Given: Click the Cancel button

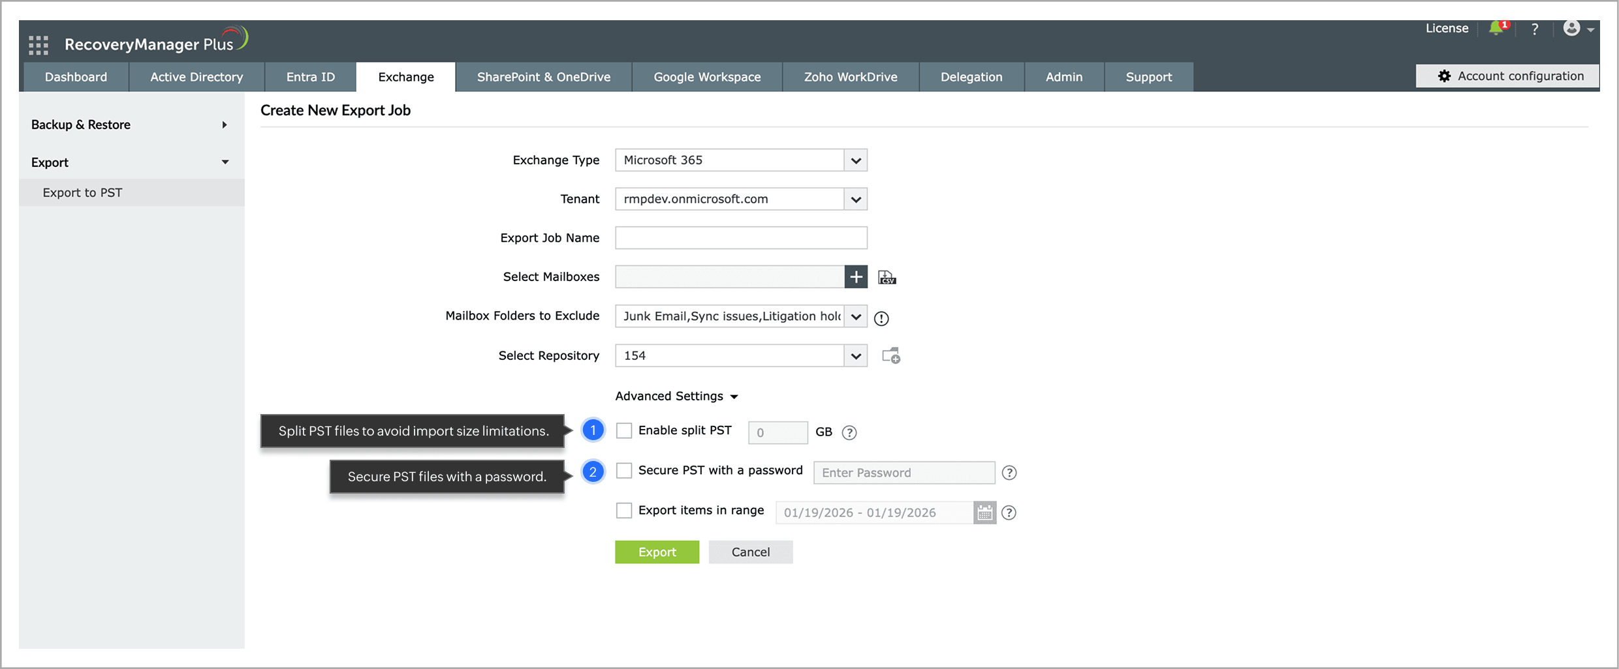Looking at the screenshot, I should 751,552.
